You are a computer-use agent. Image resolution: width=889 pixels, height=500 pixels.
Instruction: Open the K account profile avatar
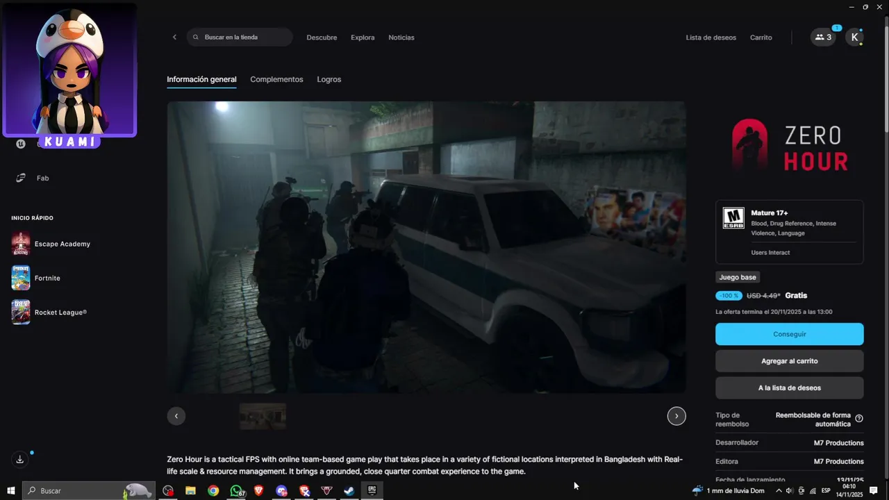point(854,37)
